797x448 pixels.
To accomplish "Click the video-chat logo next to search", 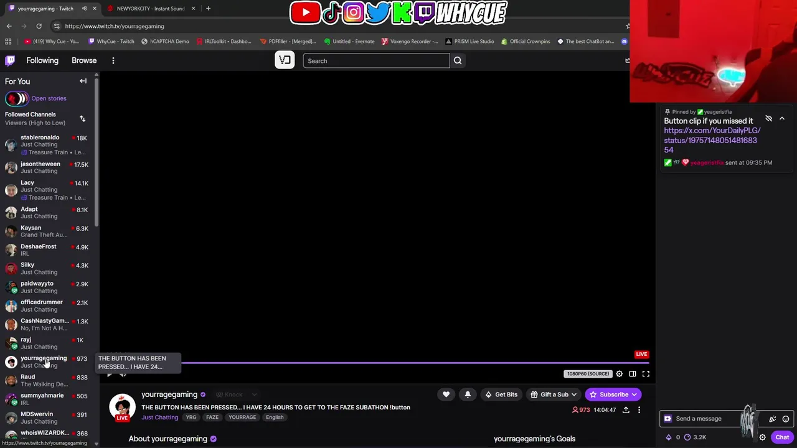I will (x=285, y=60).
